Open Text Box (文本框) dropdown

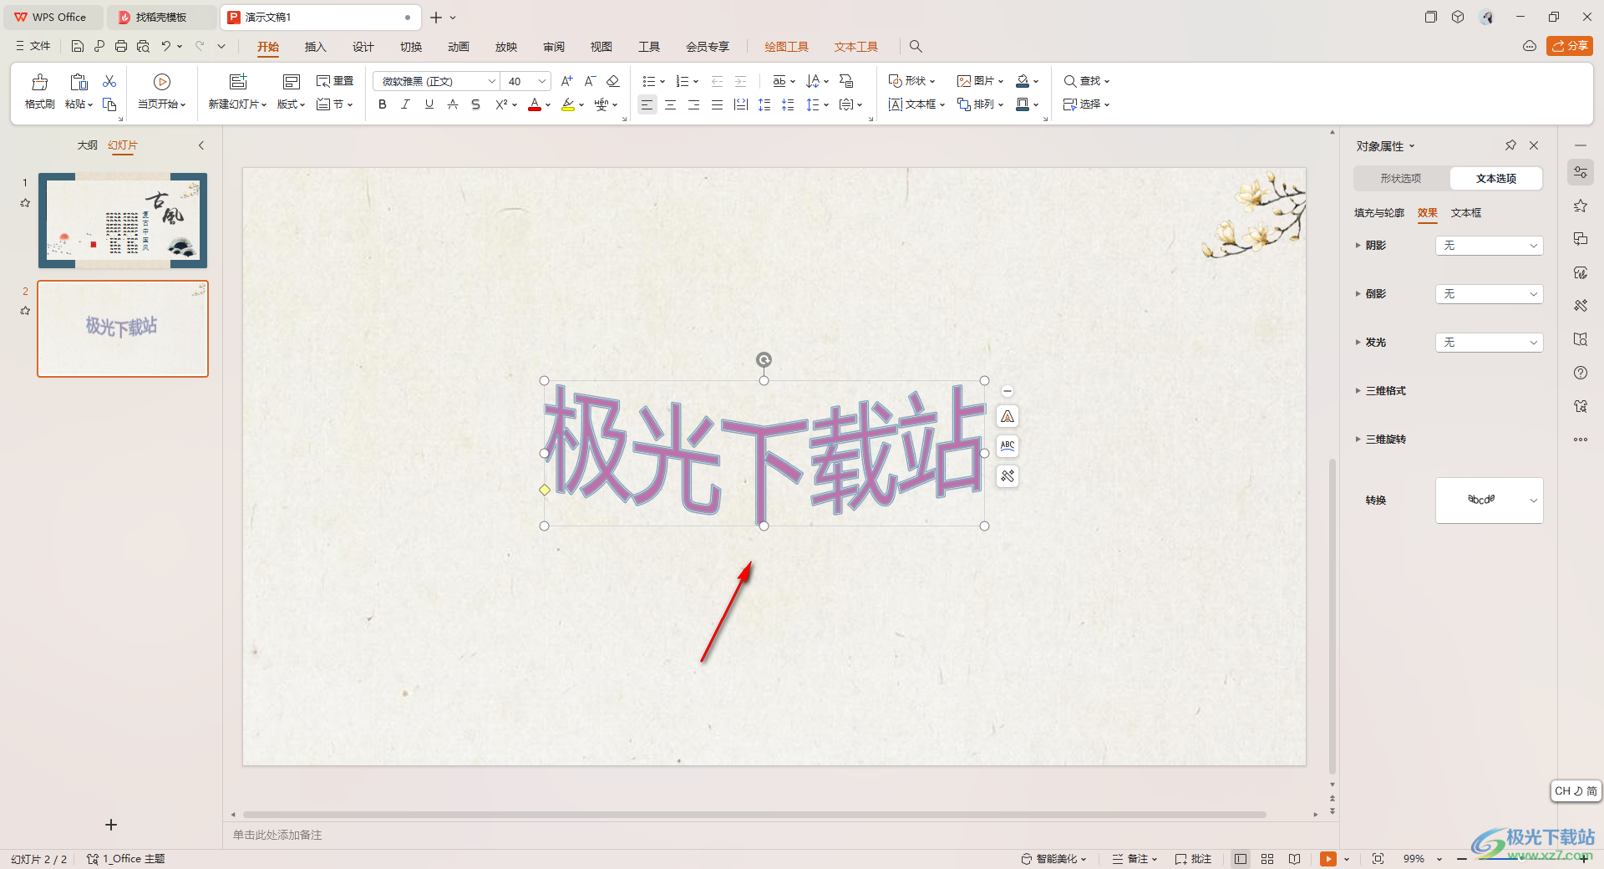coord(916,104)
